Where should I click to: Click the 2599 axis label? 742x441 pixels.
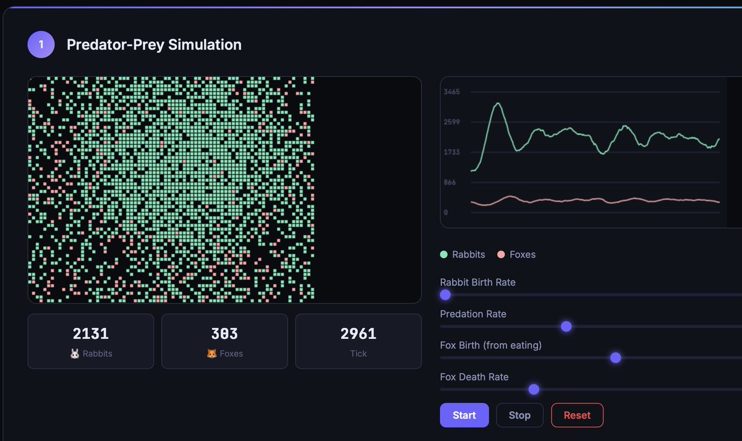point(451,122)
